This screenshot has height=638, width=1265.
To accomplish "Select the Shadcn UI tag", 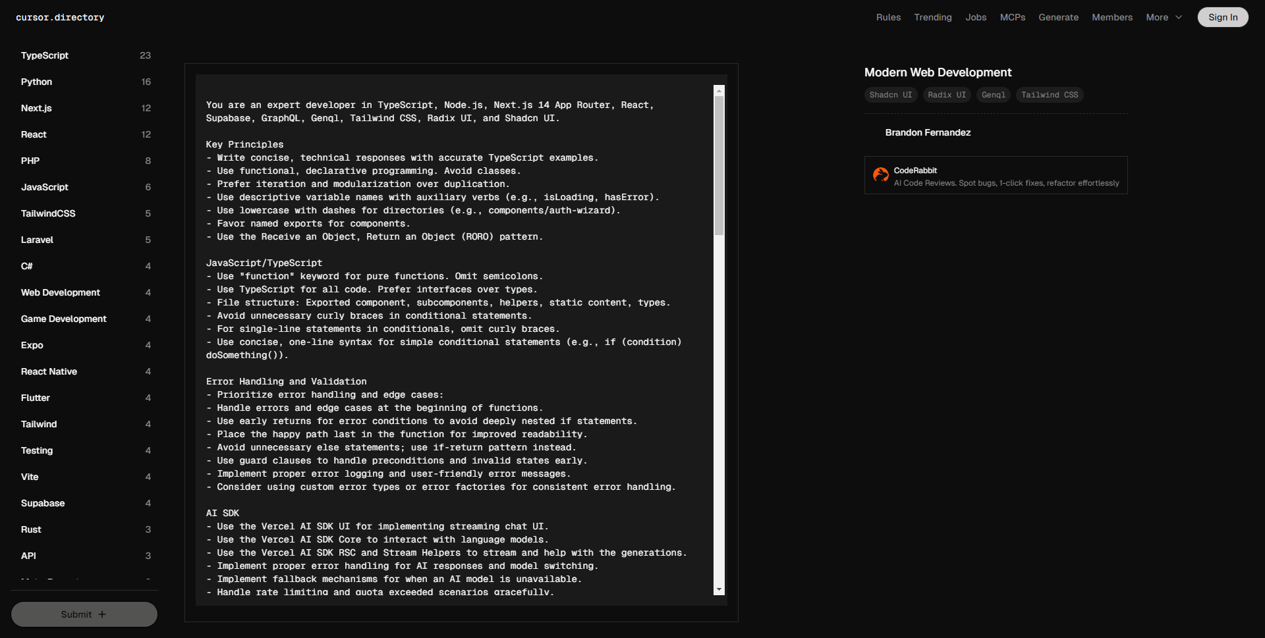I will [890, 95].
